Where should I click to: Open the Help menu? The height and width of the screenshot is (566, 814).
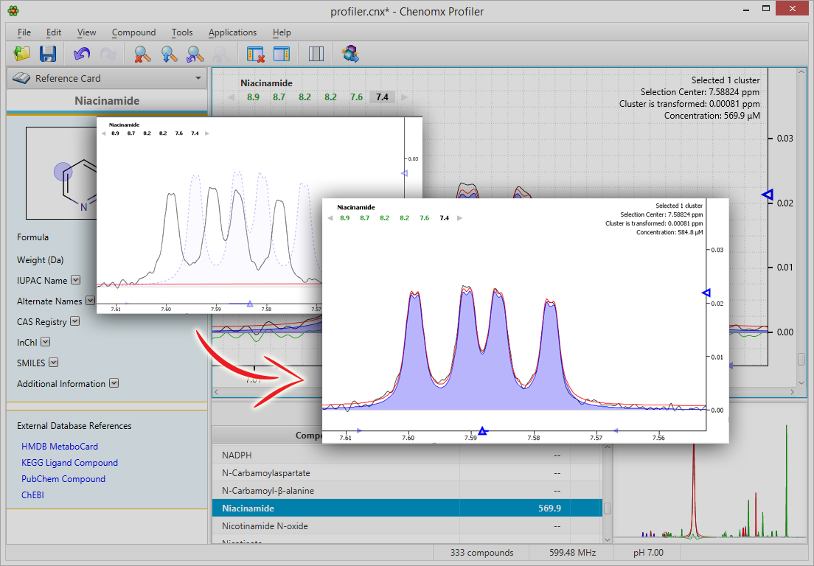tap(282, 32)
